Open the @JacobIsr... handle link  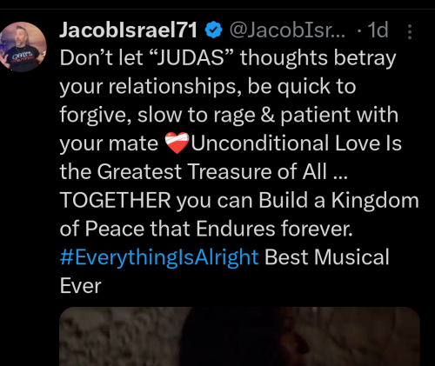tap(287, 30)
